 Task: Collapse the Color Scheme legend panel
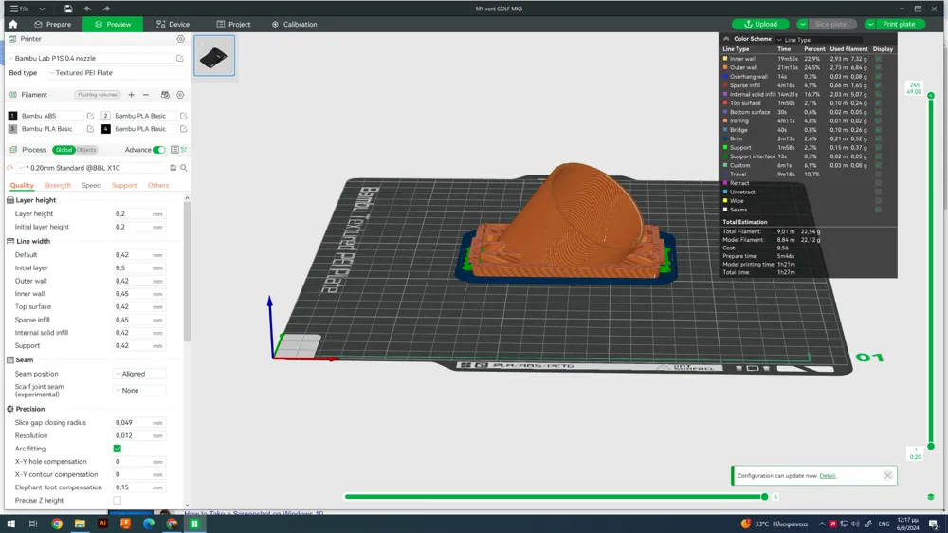(726, 39)
